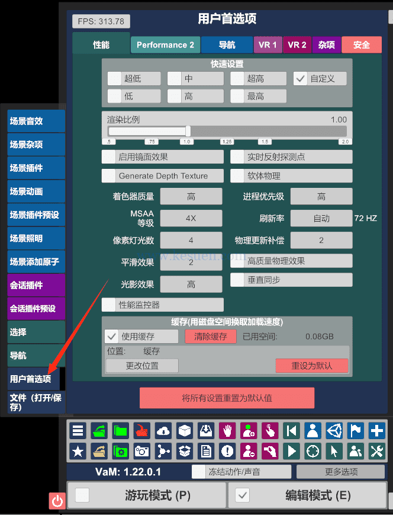The height and width of the screenshot is (515, 393).
Task: Click the 2.0 preset below render scale slider
Action: click(346, 142)
